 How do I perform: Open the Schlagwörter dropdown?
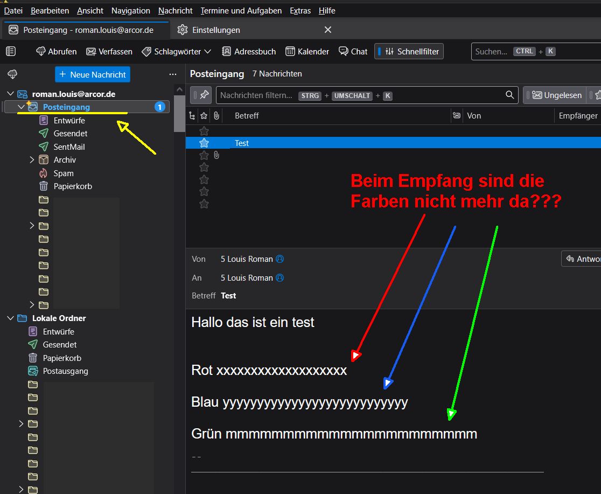pyautogui.click(x=176, y=51)
